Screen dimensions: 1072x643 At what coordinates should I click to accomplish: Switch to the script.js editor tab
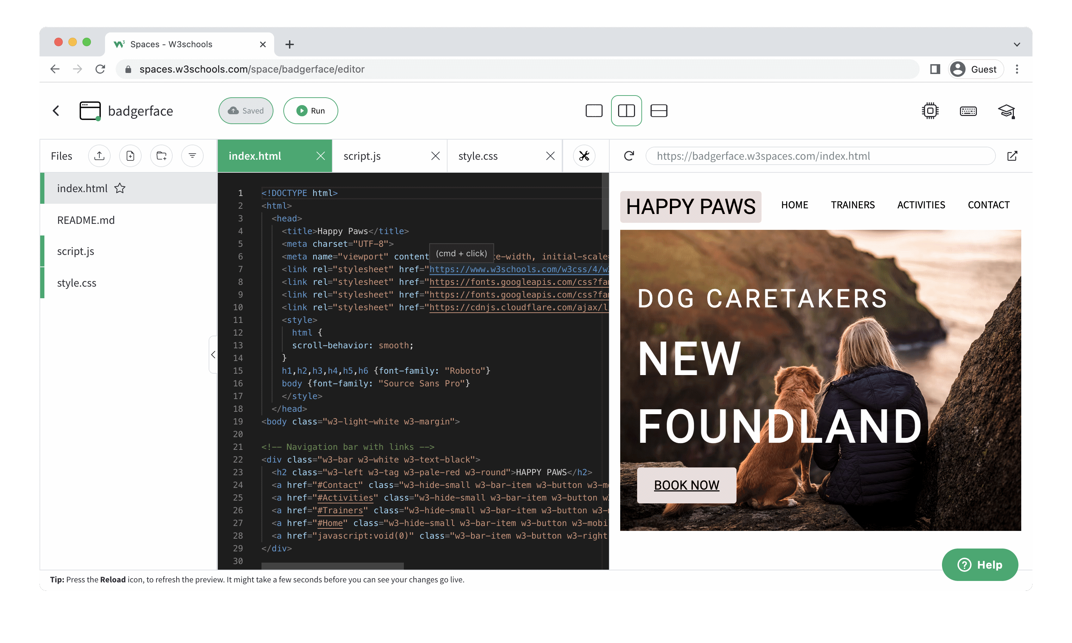(362, 156)
